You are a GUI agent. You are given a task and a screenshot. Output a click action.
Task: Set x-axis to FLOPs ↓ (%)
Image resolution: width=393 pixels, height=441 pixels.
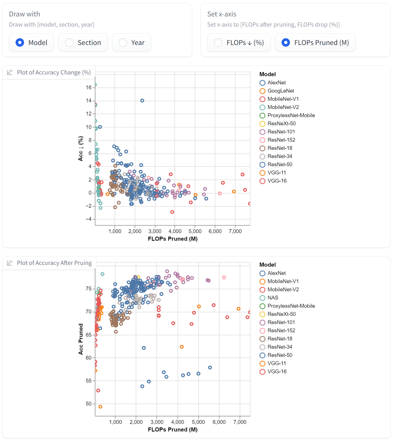pyautogui.click(x=218, y=43)
